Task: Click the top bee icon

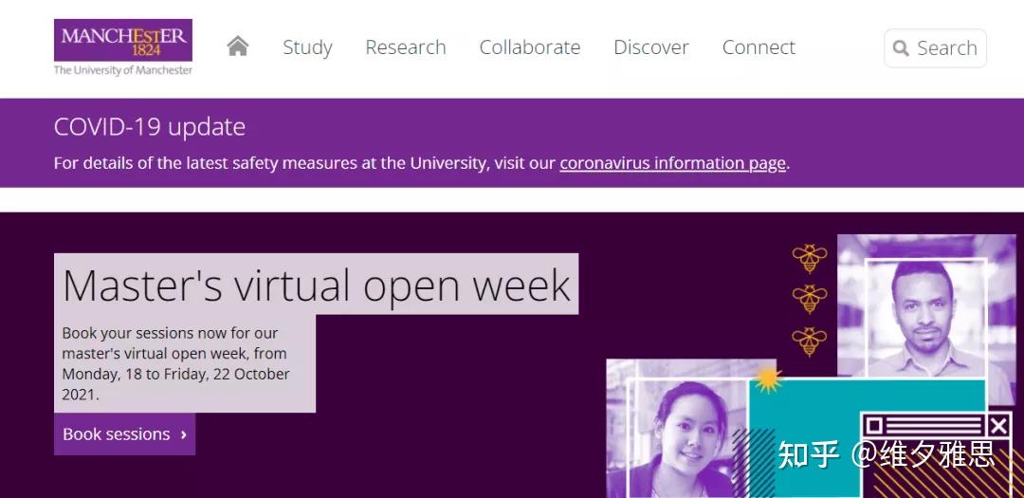Action: [809, 258]
